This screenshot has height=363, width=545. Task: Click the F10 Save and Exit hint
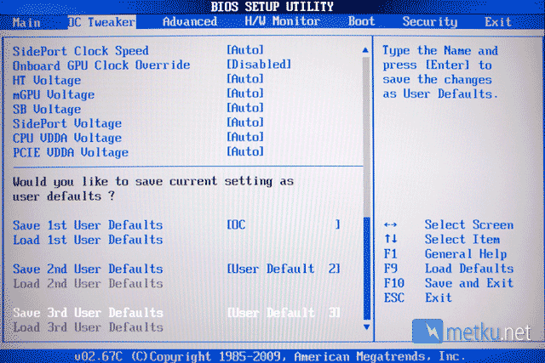[449, 283]
